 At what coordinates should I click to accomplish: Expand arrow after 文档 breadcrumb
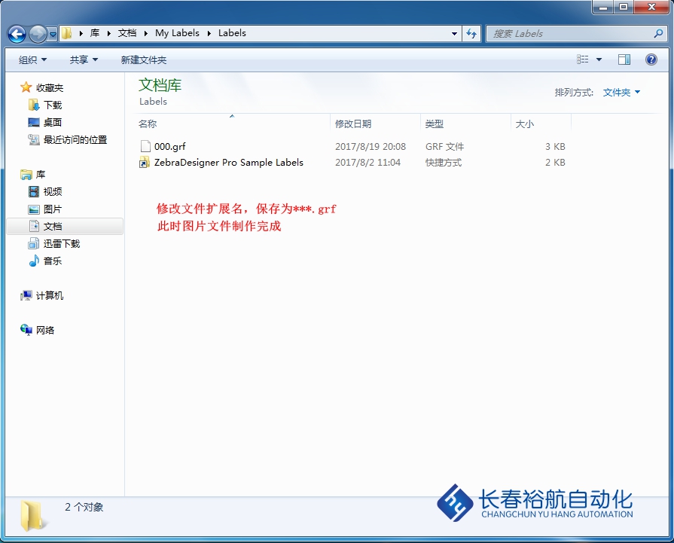click(145, 33)
